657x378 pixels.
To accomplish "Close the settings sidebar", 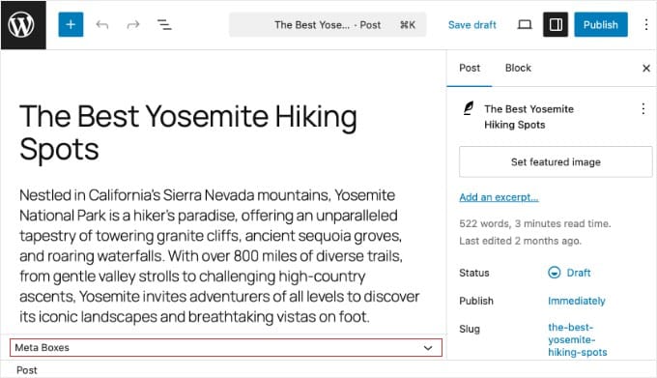I will (x=646, y=68).
